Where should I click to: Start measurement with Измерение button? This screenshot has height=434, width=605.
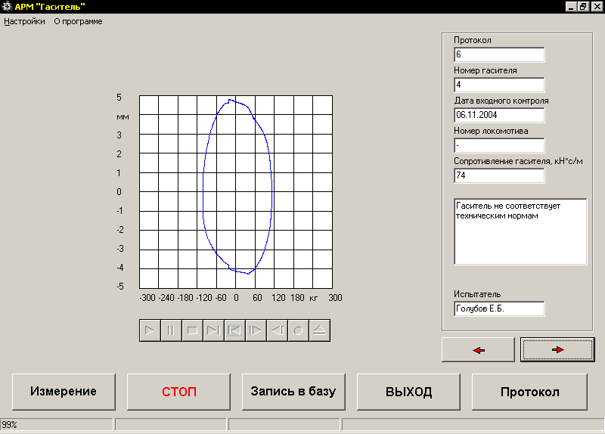pos(64,392)
